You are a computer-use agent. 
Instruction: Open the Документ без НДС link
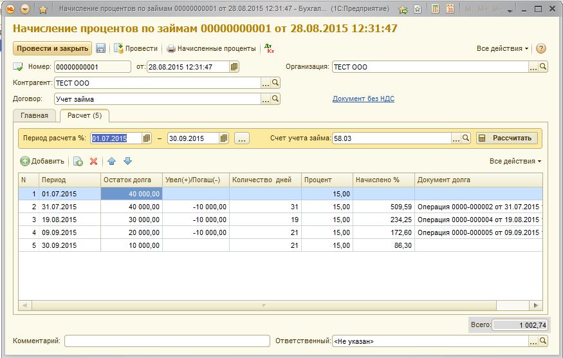(364, 99)
